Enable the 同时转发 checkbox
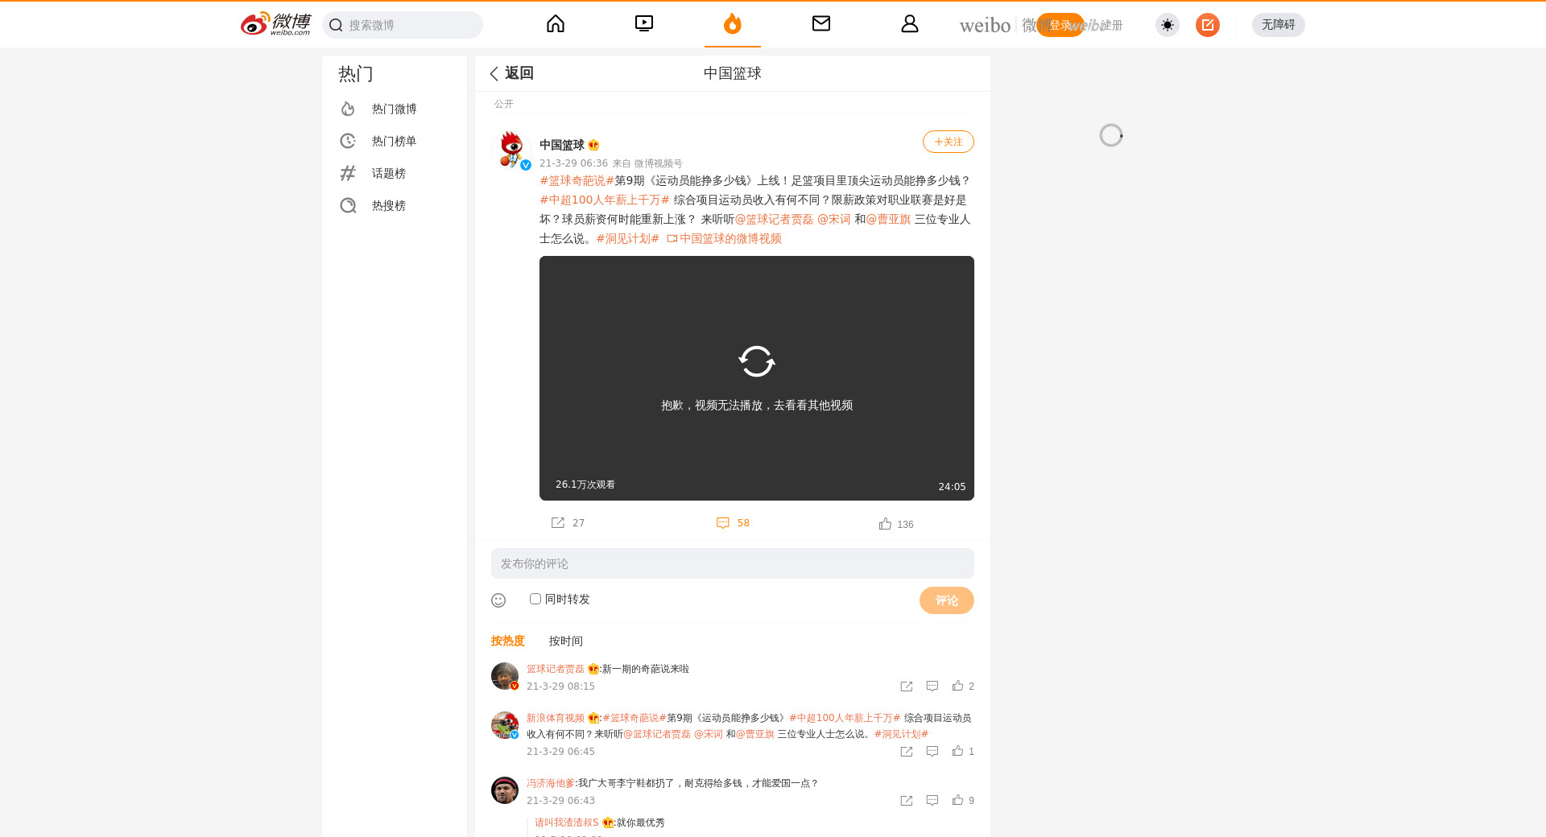 [x=535, y=599]
